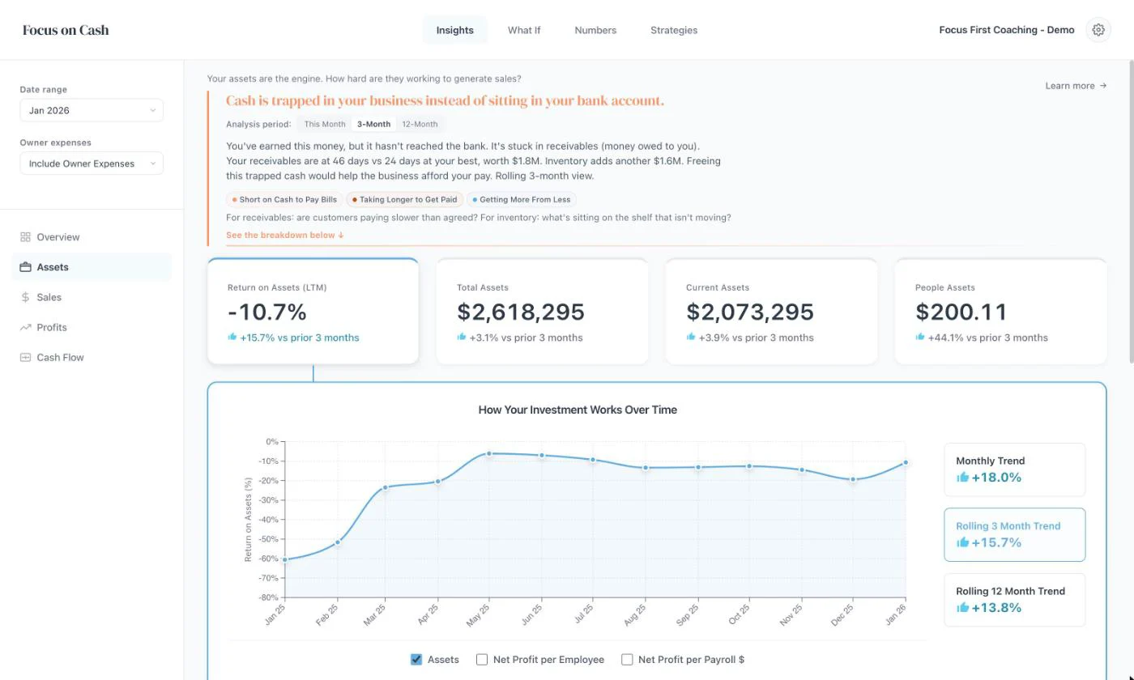The image size is (1134, 680).
Task: Click the Cash Flow icon
Action: (25, 357)
